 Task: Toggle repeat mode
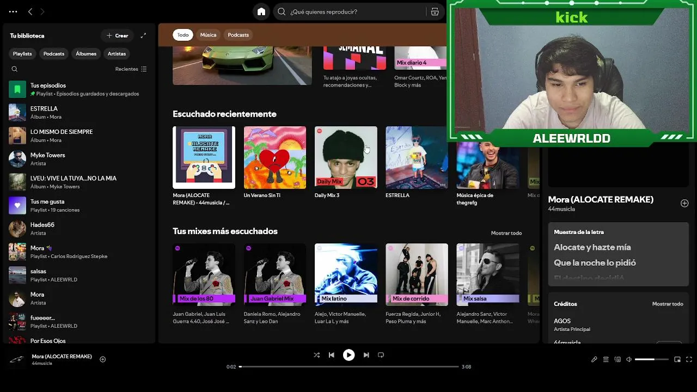(381, 355)
